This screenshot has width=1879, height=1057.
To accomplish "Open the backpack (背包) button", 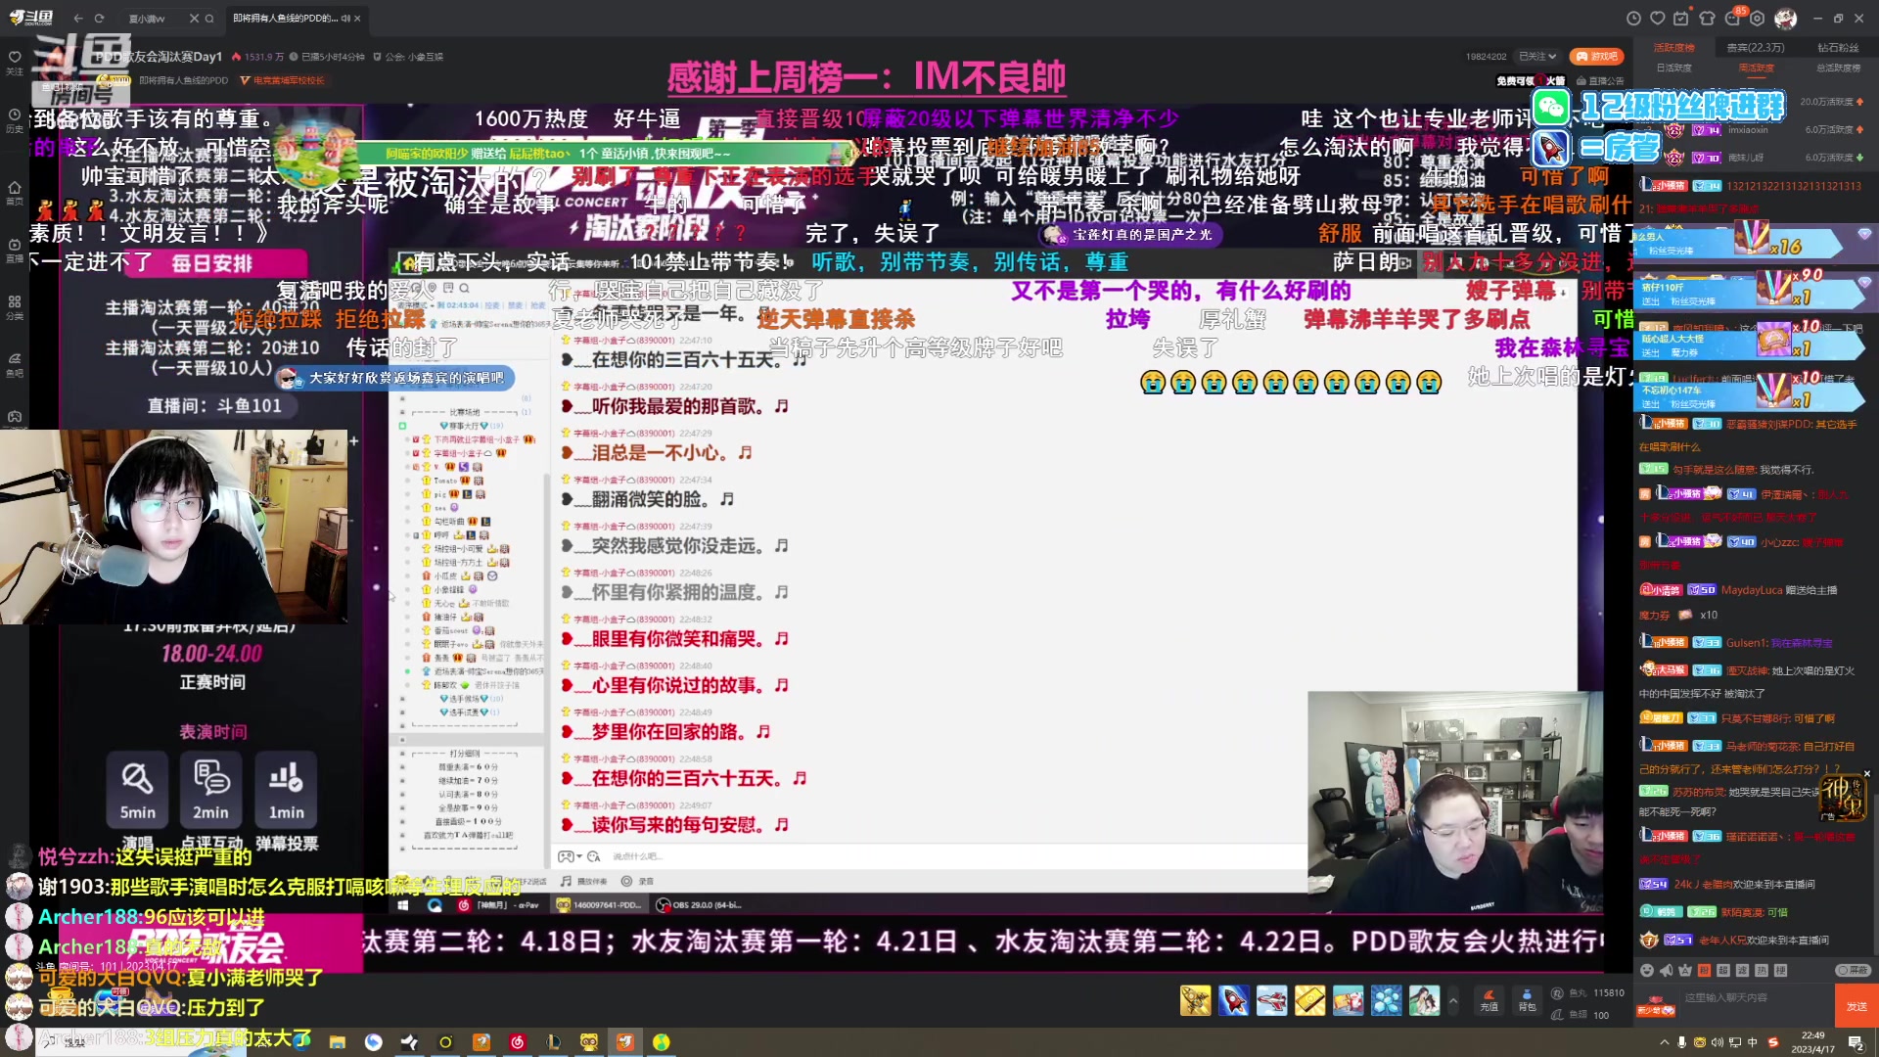I will coord(1527,999).
